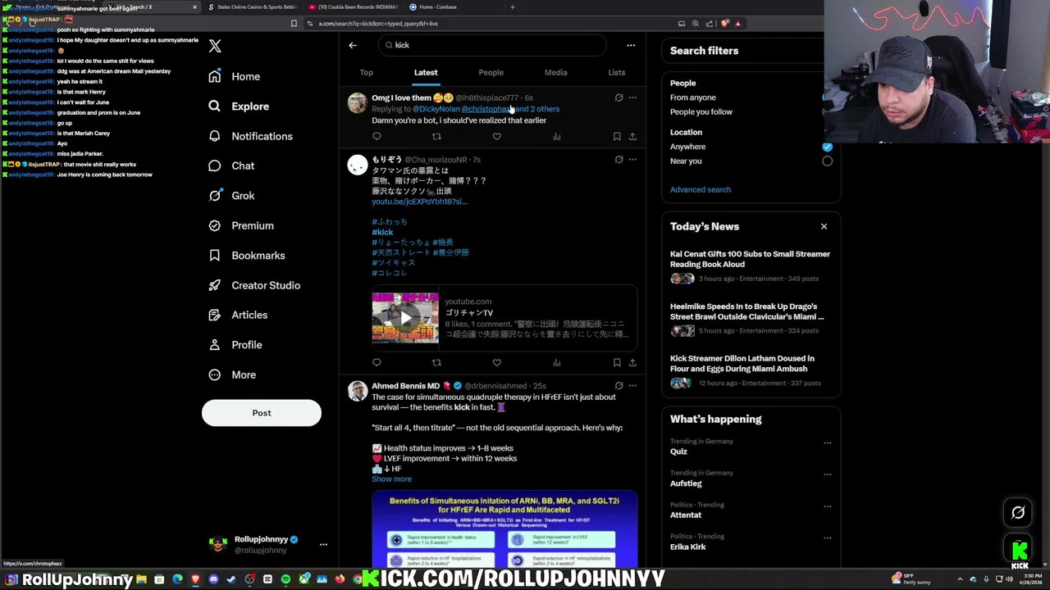
Task: Reply to the Omg I love them post
Action: (377, 137)
